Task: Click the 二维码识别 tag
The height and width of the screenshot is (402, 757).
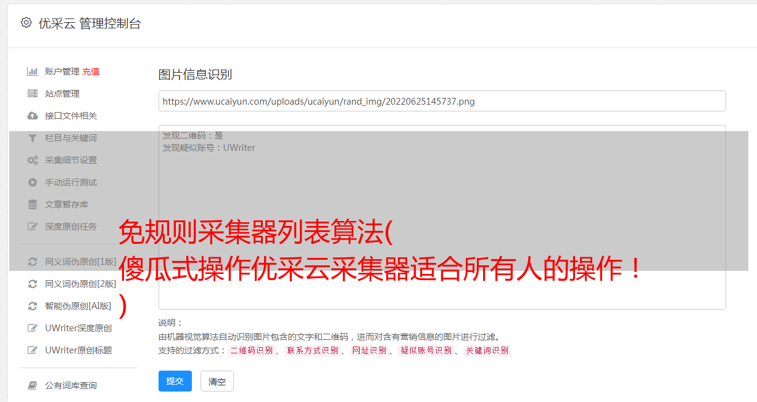Action: pos(251,350)
